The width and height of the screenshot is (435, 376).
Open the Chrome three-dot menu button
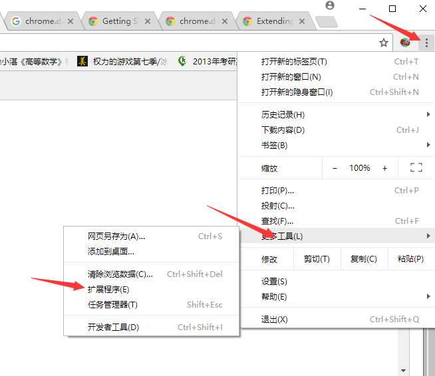tap(426, 43)
